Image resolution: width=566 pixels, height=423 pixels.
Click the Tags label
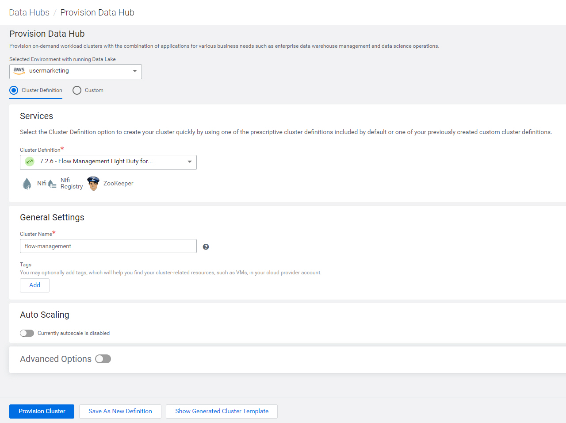[x=26, y=265]
